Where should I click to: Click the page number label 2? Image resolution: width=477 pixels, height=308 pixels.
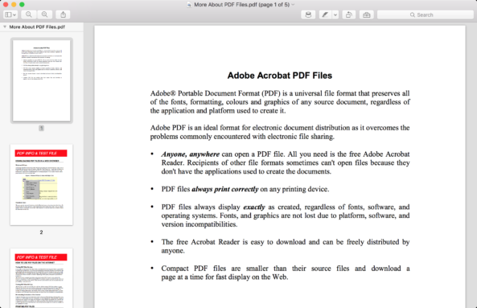[41, 232]
